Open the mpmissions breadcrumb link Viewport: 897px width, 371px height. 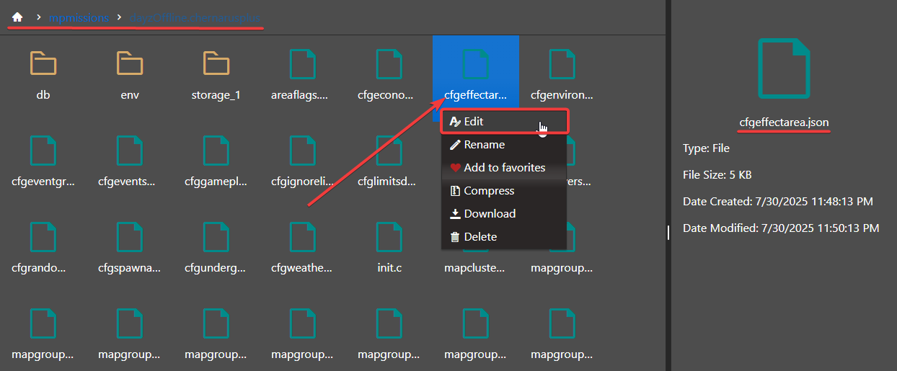[x=78, y=17]
